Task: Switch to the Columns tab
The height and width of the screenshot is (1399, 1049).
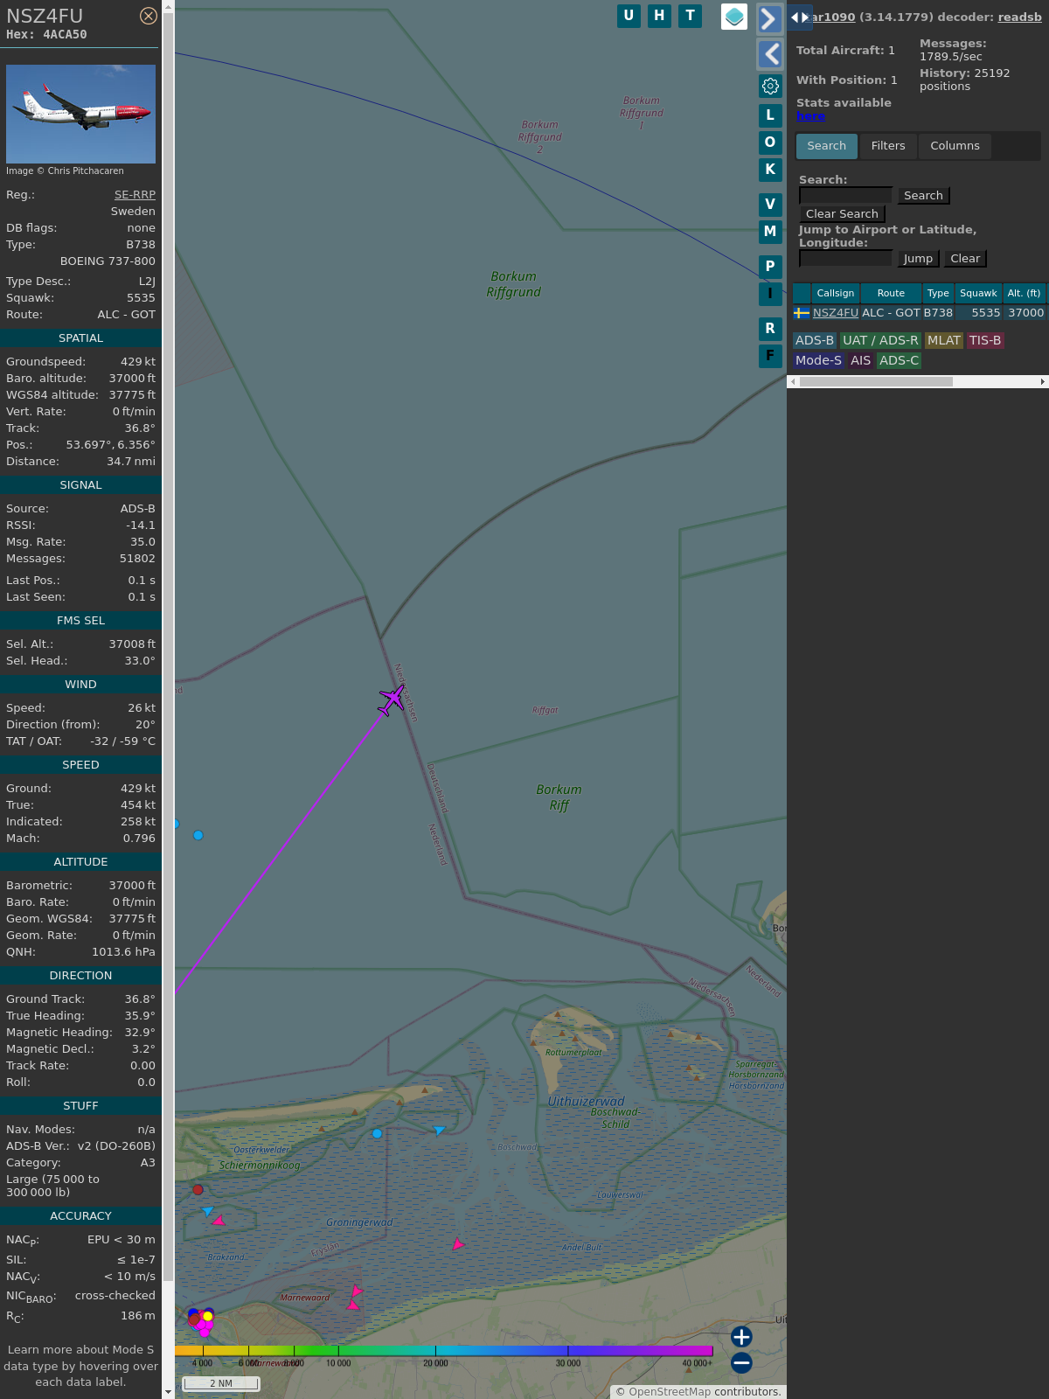Action: (955, 146)
